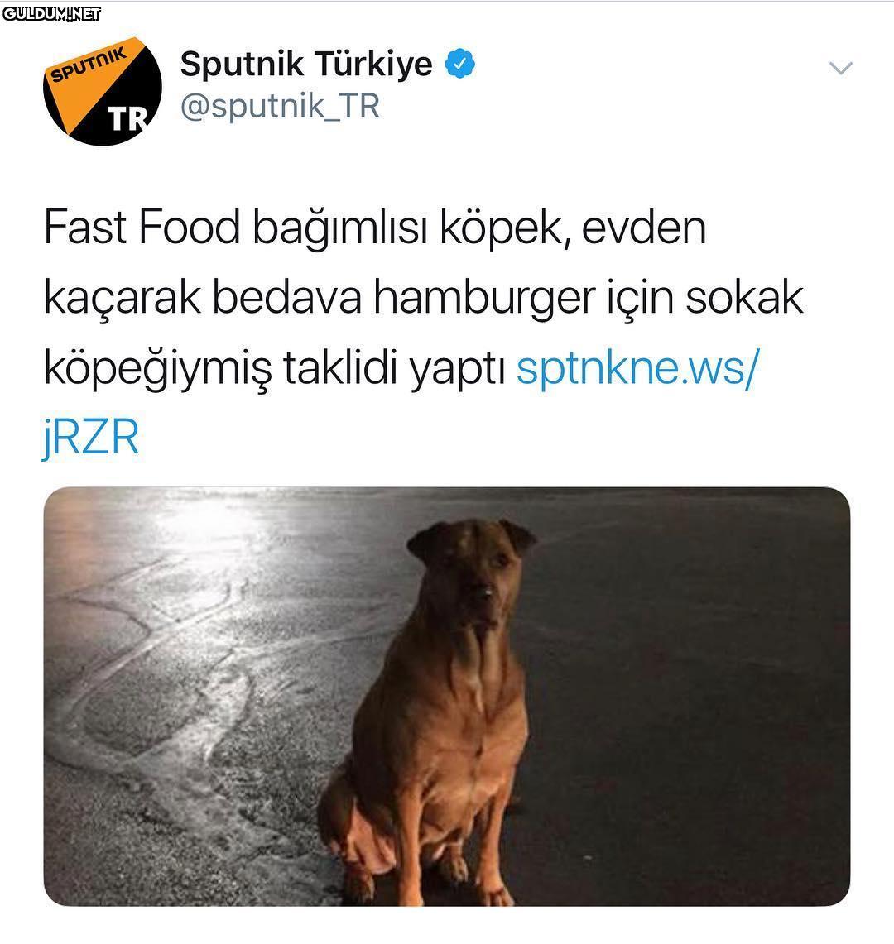Follow the sptnkne.ws/ link
894x944 pixels.
click(x=638, y=367)
